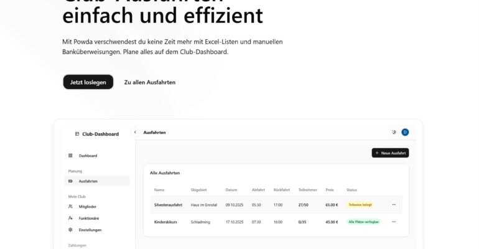Open actions menu for Kinderskikurs row

click(x=394, y=222)
